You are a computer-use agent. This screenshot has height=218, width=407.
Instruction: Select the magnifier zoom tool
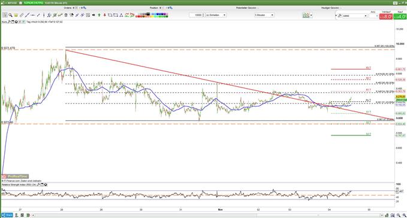click(x=10, y=15)
